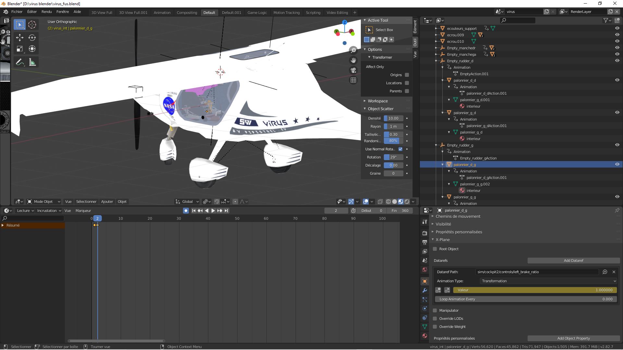The image size is (623, 350).
Task: Disable the Use Normal Rota checkbox
Action: point(400,149)
